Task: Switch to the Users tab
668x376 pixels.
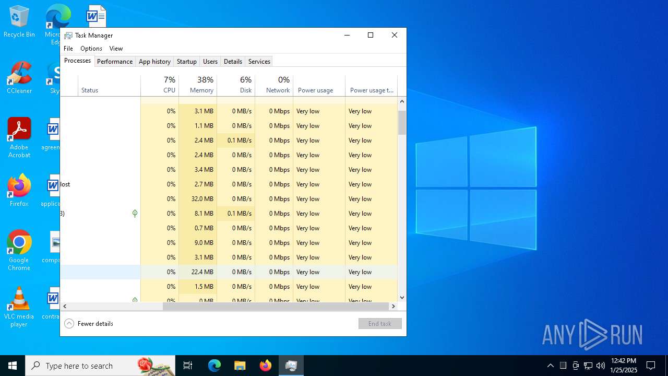Action: (210, 62)
